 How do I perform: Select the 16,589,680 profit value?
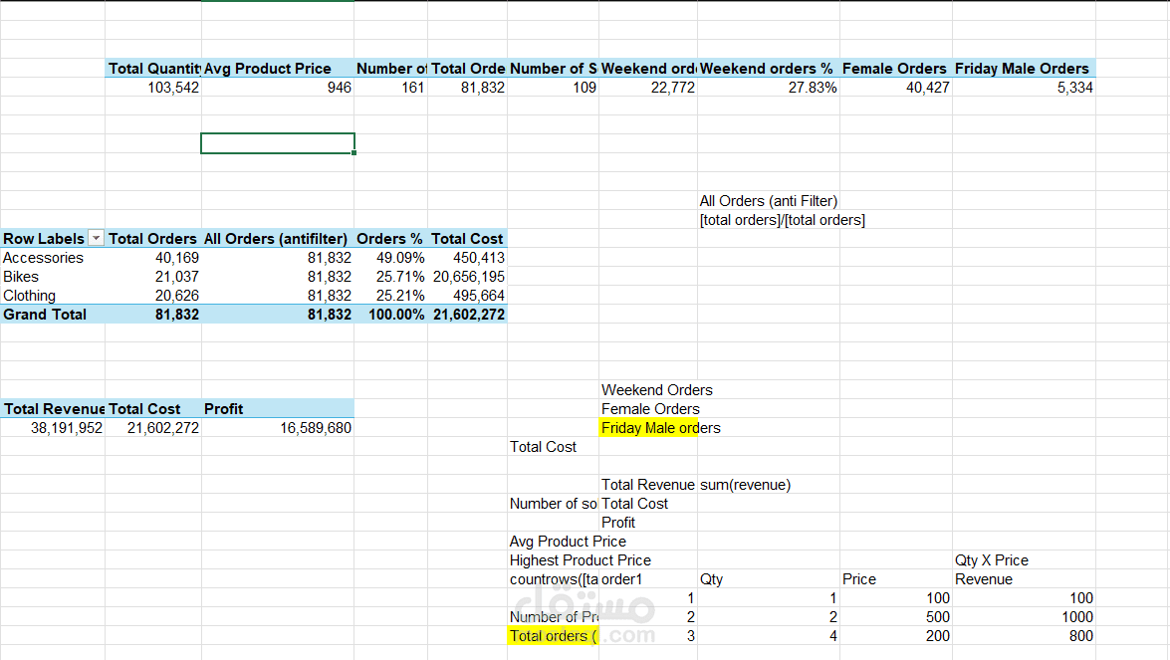click(278, 428)
